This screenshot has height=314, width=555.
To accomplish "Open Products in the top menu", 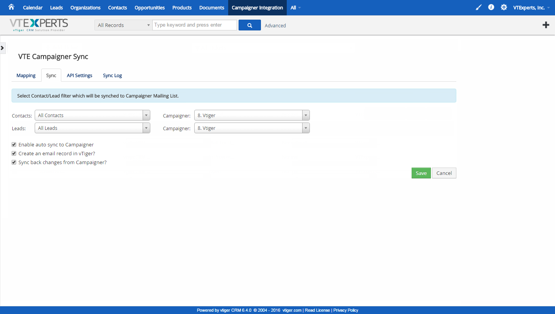I will tap(182, 8).
